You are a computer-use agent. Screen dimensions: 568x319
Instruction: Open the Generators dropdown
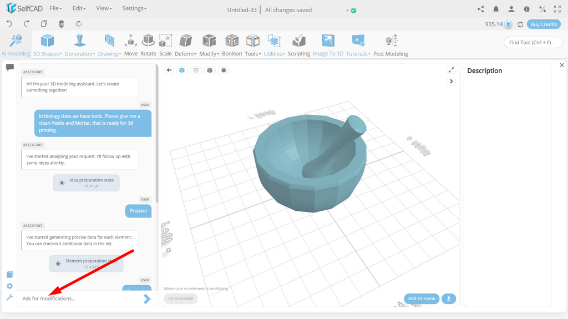[80, 45]
